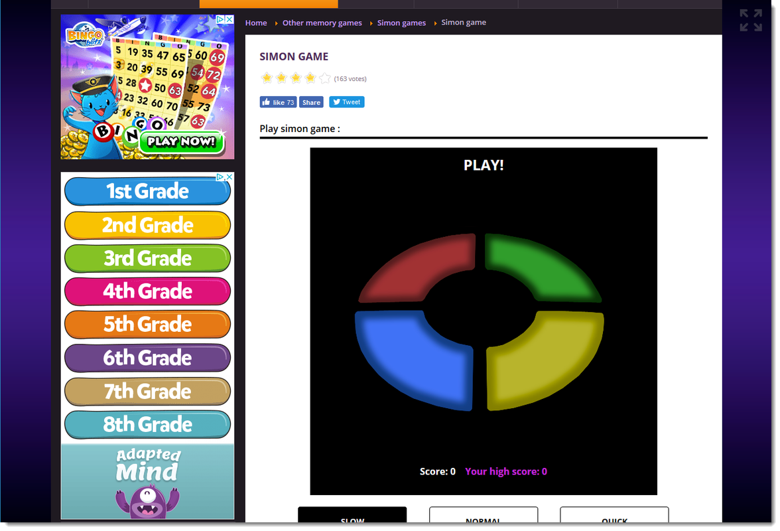
Task: Click the PLAY! text in the game
Action: coord(484,165)
